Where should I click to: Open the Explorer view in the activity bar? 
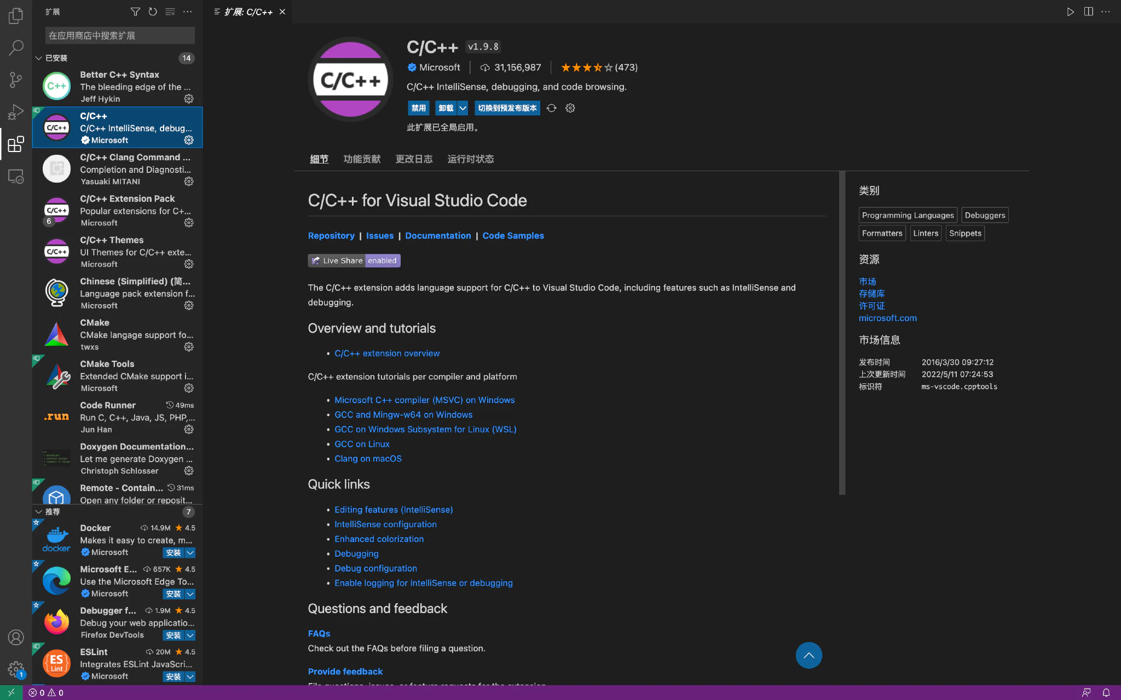click(15, 16)
